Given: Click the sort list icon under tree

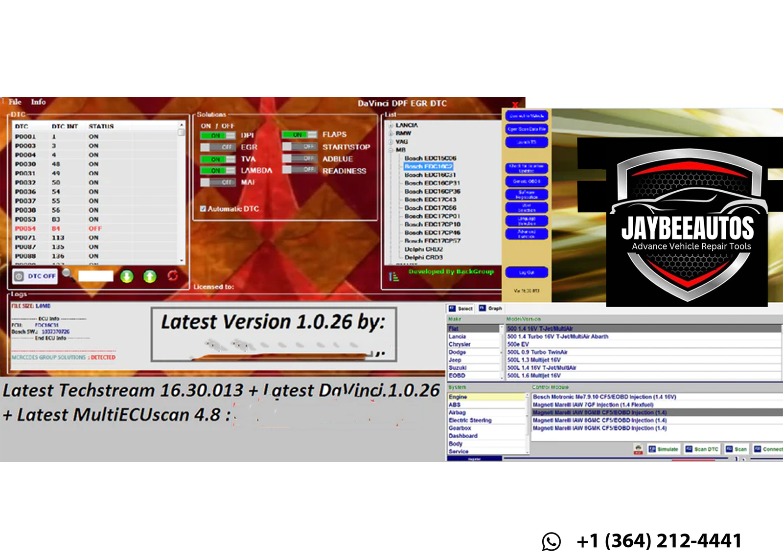Looking at the screenshot, I should (393, 277).
